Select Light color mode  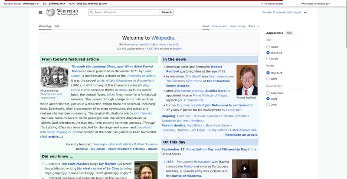(268, 99)
